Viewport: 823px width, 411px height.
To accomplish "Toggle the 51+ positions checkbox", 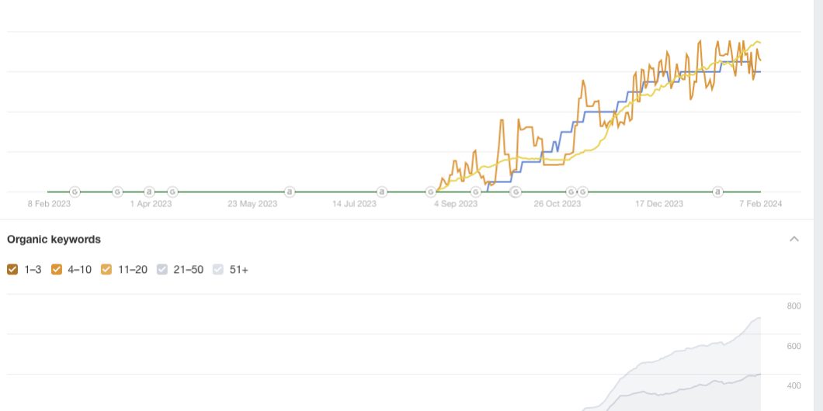I will pos(218,270).
